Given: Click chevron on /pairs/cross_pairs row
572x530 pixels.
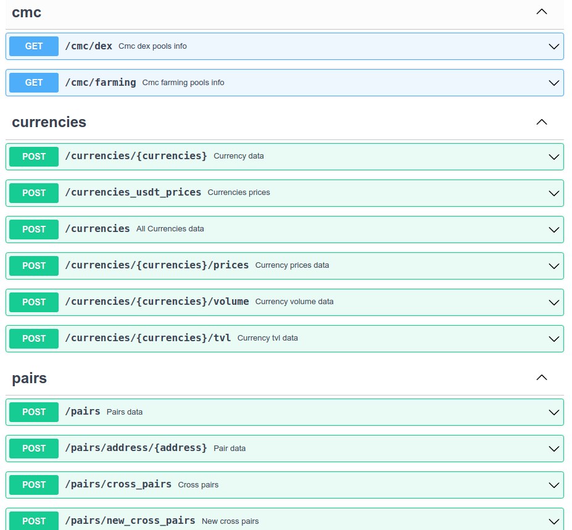Looking at the screenshot, I should [x=553, y=485].
